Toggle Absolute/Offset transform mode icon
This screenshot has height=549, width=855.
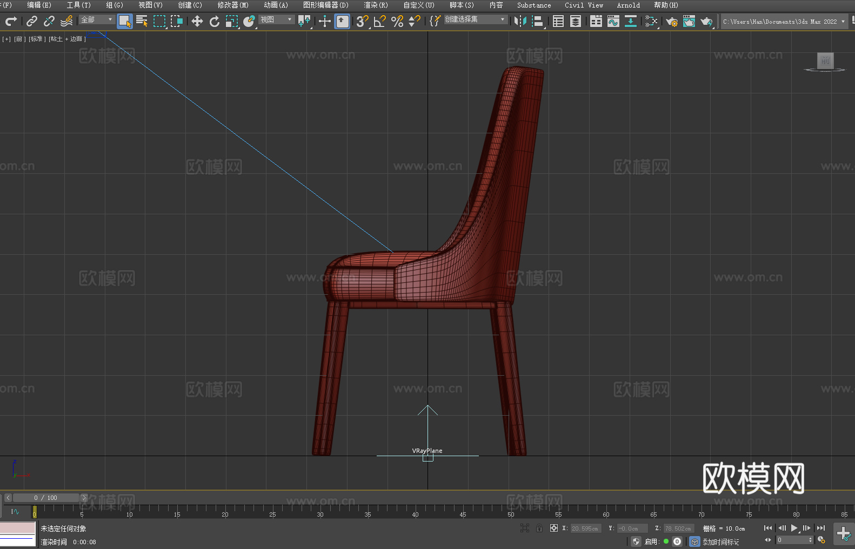(554, 528)
